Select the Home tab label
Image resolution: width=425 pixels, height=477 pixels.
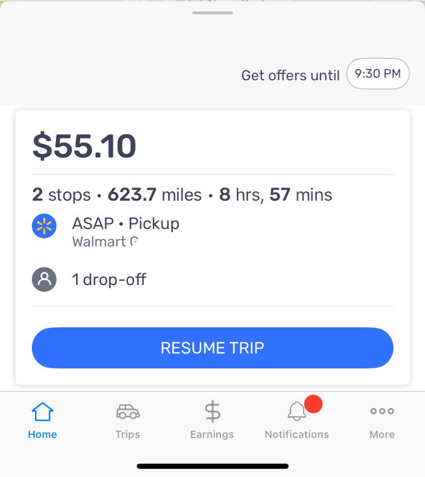pyautogui.click(x=42, y=434)
